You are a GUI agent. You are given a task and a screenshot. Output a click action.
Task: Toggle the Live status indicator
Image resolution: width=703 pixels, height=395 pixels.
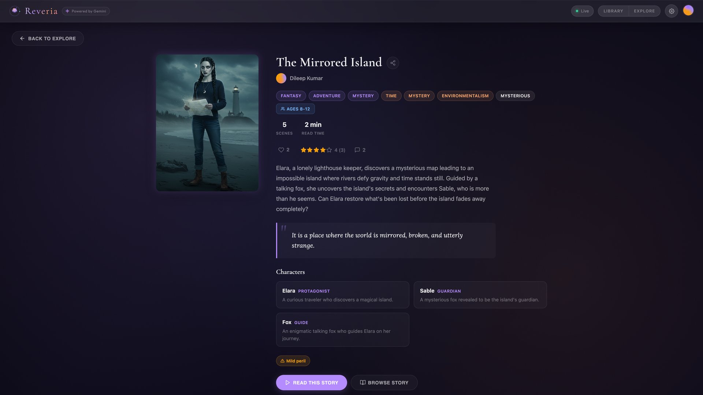[x=582, y=11]
